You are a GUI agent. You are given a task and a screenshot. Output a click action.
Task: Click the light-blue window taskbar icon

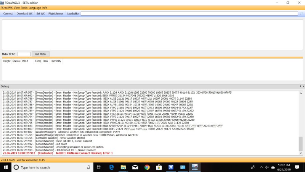pos(183,167)
